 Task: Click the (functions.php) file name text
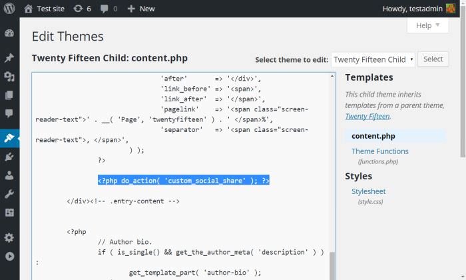click(378, 161)
